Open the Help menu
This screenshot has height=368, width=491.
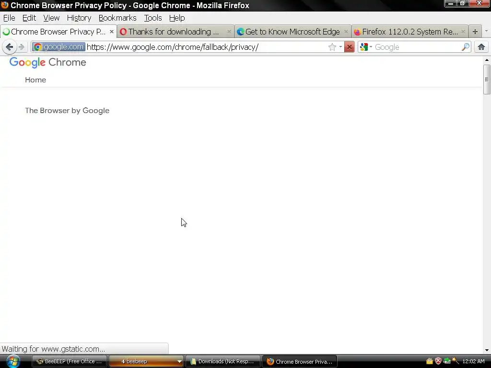[177, 18]
